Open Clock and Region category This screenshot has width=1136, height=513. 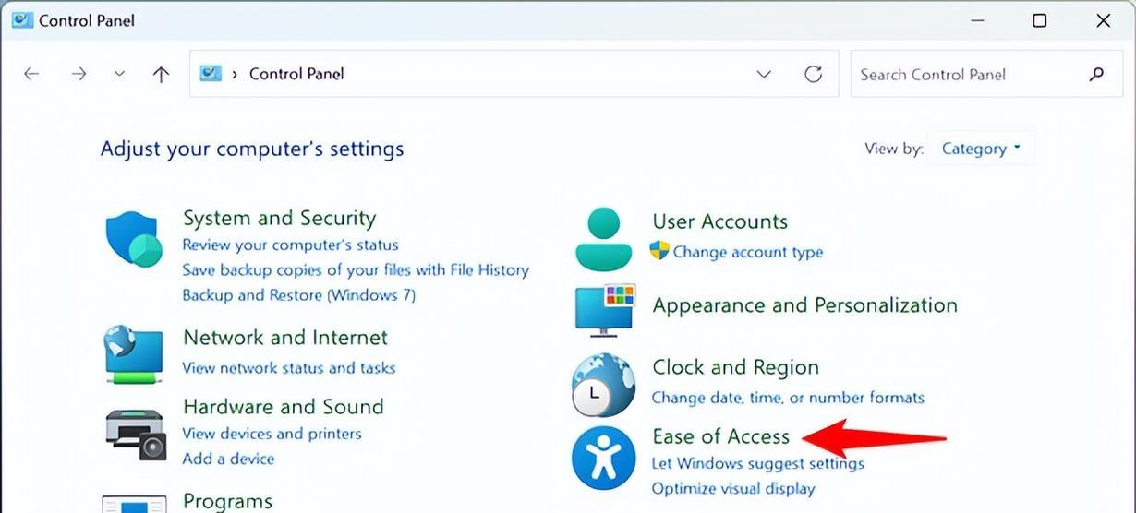point(735,367)
